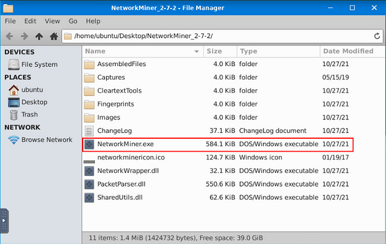The height and width of the screenshot is (244, 386).
Task: Click the Windows icon type cell
Action: pos(260,157)
